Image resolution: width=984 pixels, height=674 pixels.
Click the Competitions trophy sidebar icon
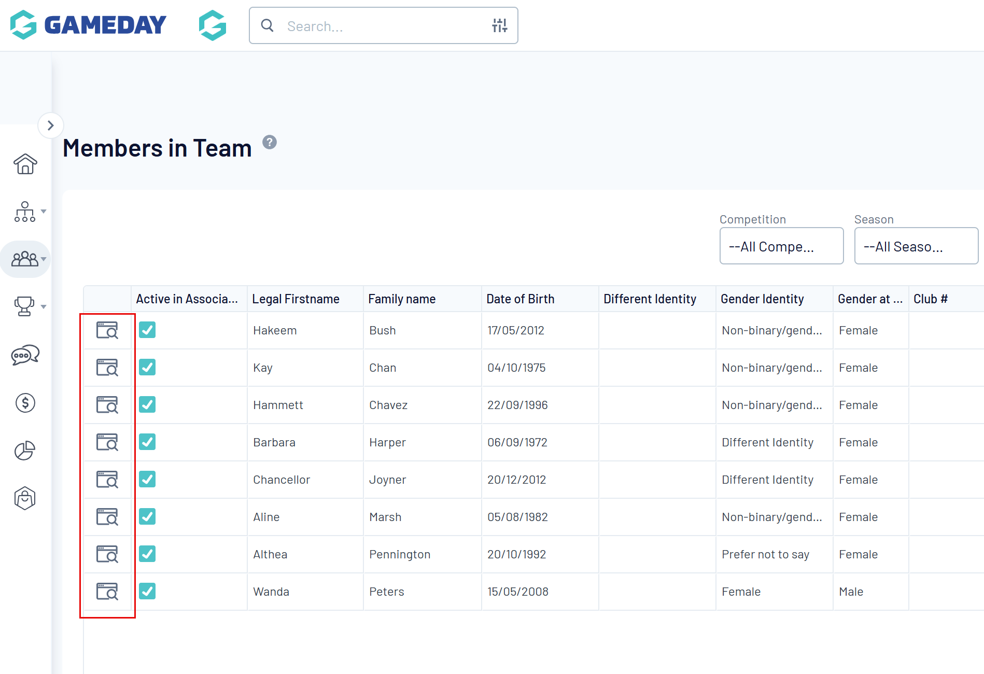[24, 306]
